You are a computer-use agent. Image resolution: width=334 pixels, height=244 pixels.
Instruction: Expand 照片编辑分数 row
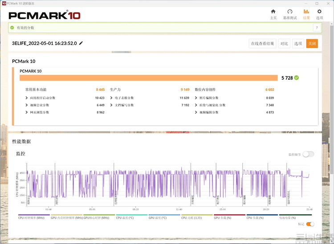(196, 98)
